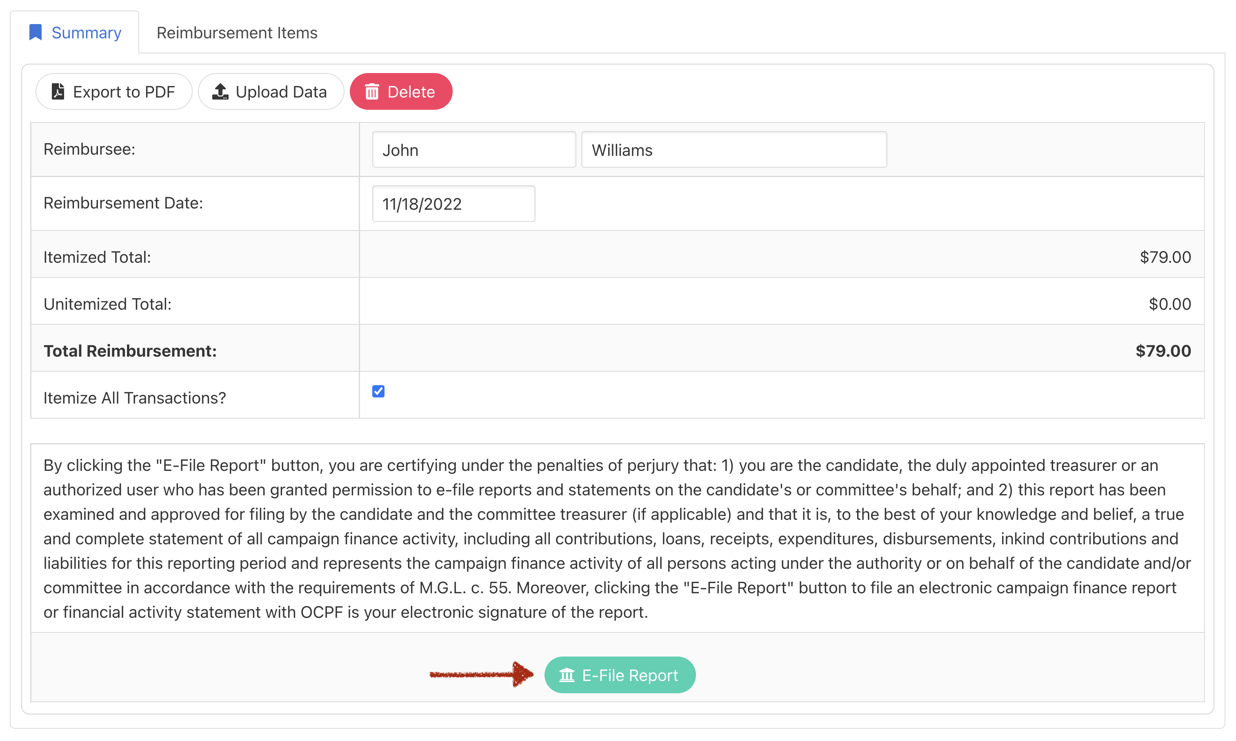The image size is (1236, 741).
Task: Click the Unitemized Total $0.00 value
Action: click(1169, 304)
